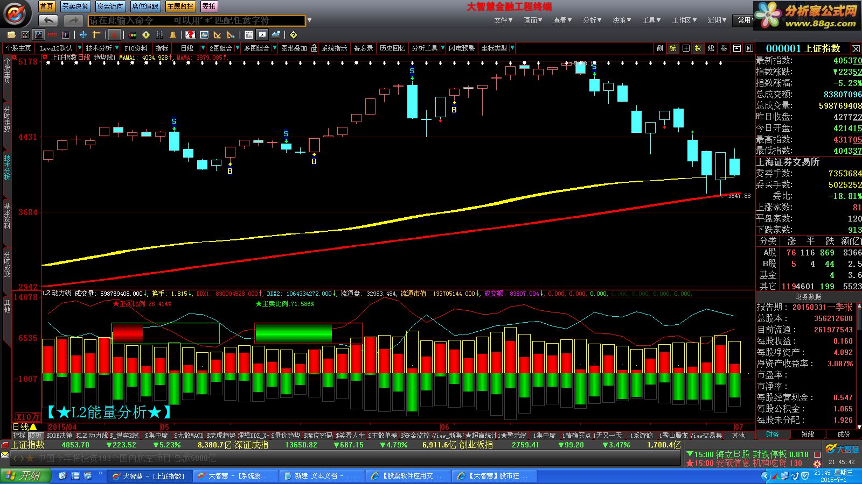Click the yellow ruler measuring tool icon
The width and height of the screenshot is (862, 484).
tap(96, 35)
